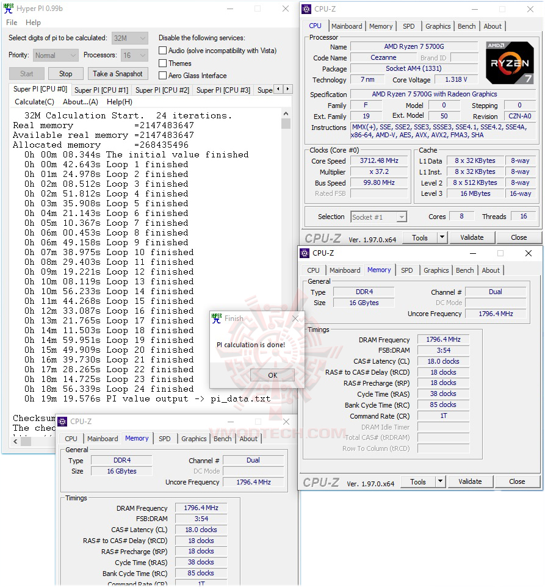Open the Memory tab in the top CPU-Z window

tap(381, 26)
